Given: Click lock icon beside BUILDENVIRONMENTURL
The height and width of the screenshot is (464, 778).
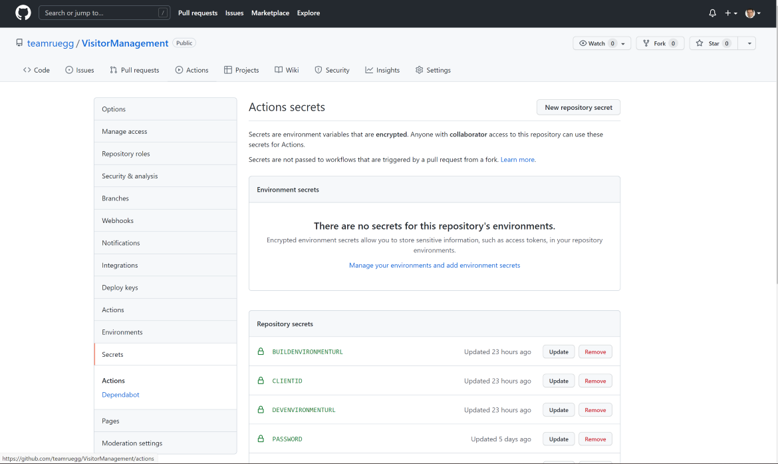Looking at the screenshot, I should (261, 351).
